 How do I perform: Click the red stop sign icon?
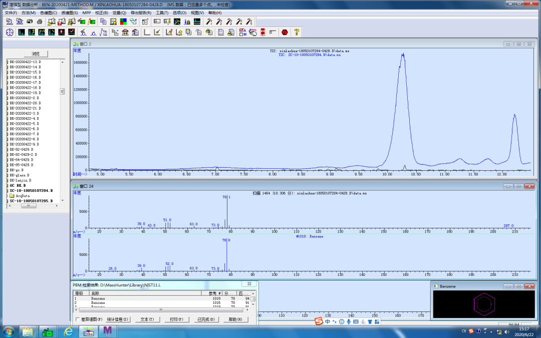click(x=285, y=32)
